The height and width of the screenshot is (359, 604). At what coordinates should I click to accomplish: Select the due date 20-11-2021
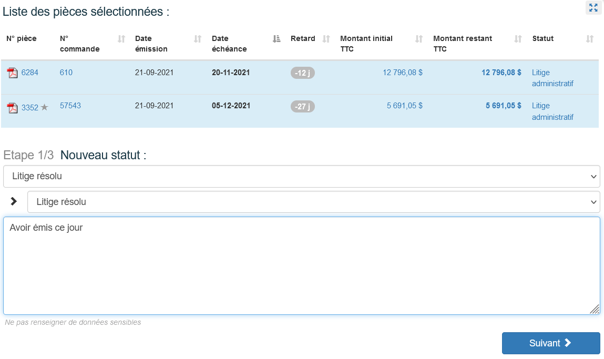pos(231,73)
